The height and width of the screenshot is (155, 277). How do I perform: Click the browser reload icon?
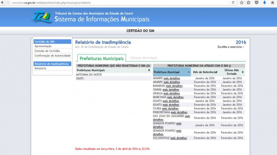(233, 2)
